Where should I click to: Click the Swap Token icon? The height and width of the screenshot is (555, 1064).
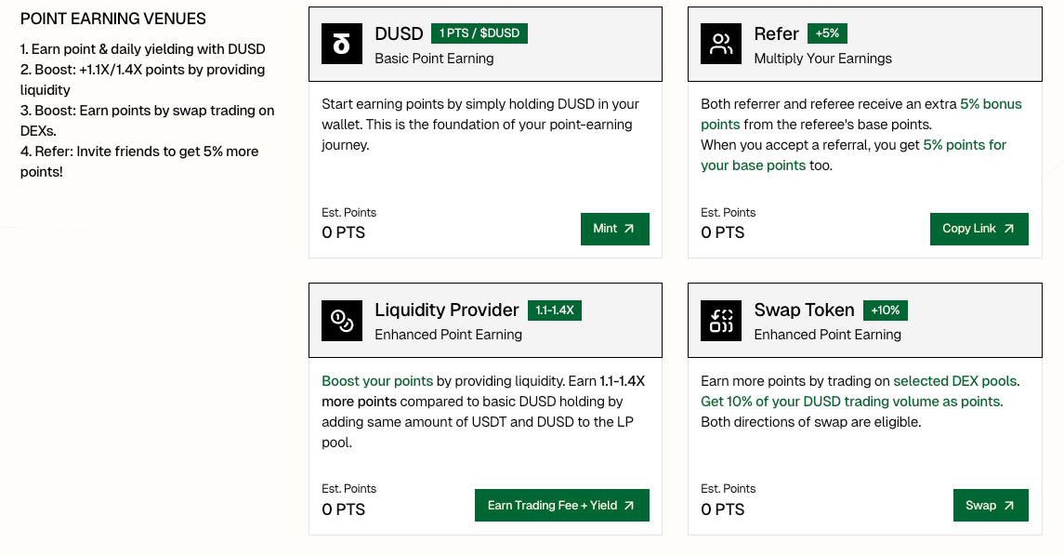coord(721,320)
